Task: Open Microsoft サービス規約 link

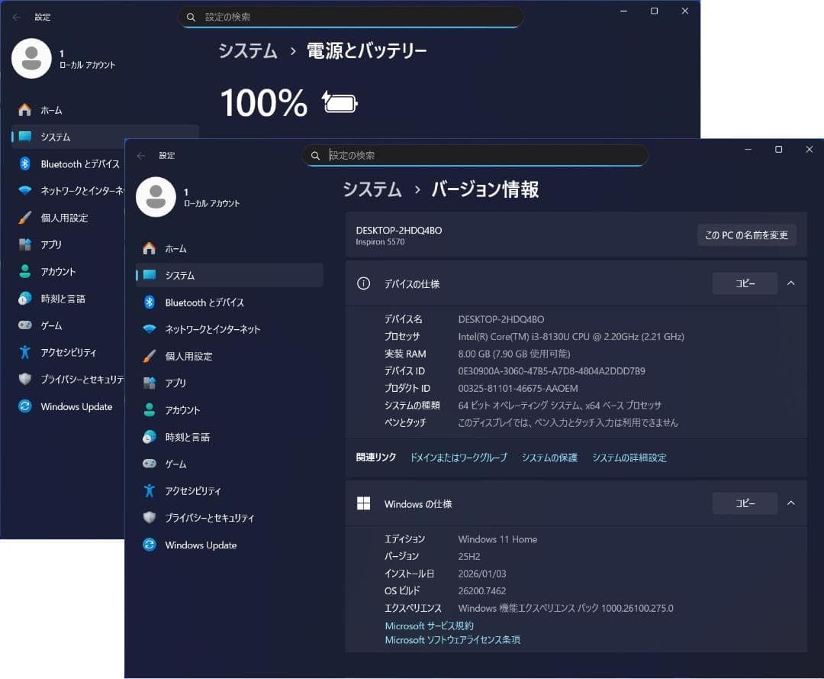Action: pos(429,626)
